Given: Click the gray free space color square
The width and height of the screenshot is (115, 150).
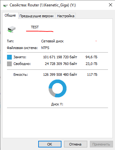Looking at the screenshot, I should [9, 64].
